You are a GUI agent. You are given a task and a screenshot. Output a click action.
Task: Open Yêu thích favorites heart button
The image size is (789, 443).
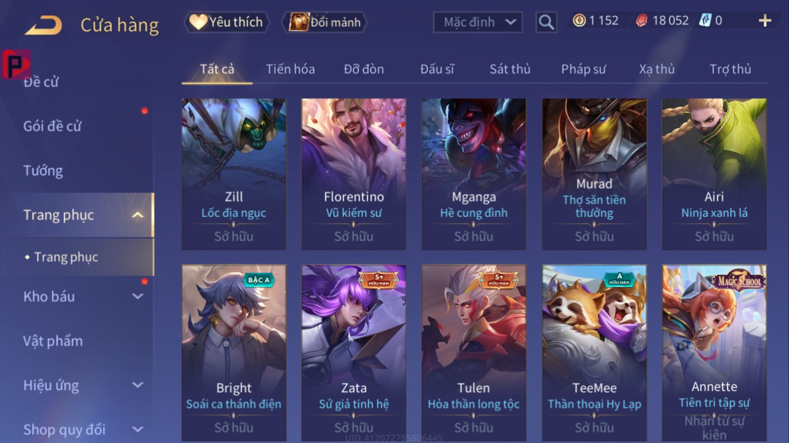click(x=227, y=22)
